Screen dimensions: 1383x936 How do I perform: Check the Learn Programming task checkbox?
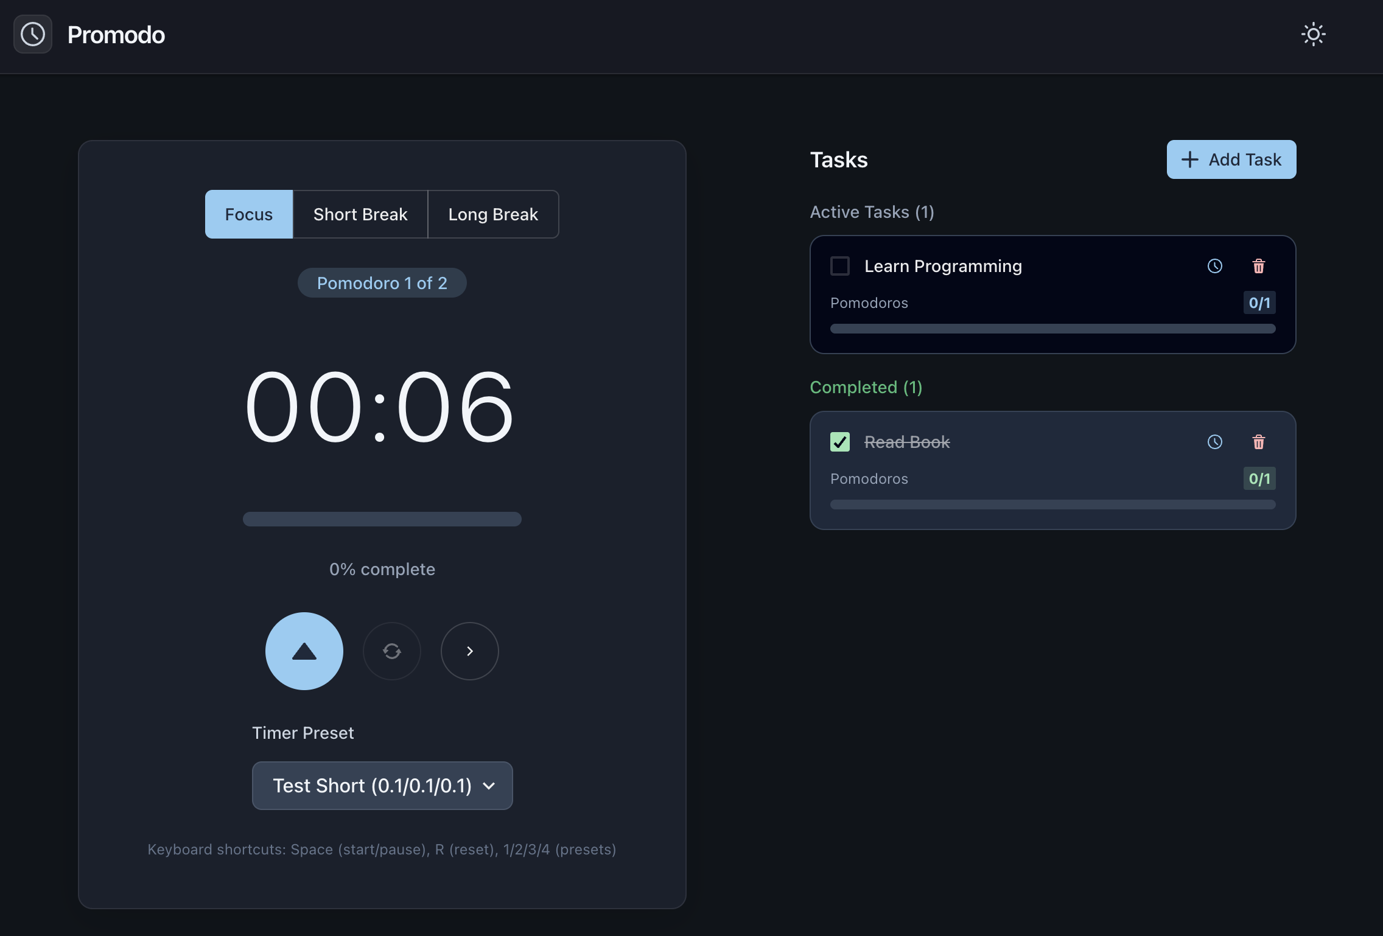pyautogui.click(x=840, y=266)
